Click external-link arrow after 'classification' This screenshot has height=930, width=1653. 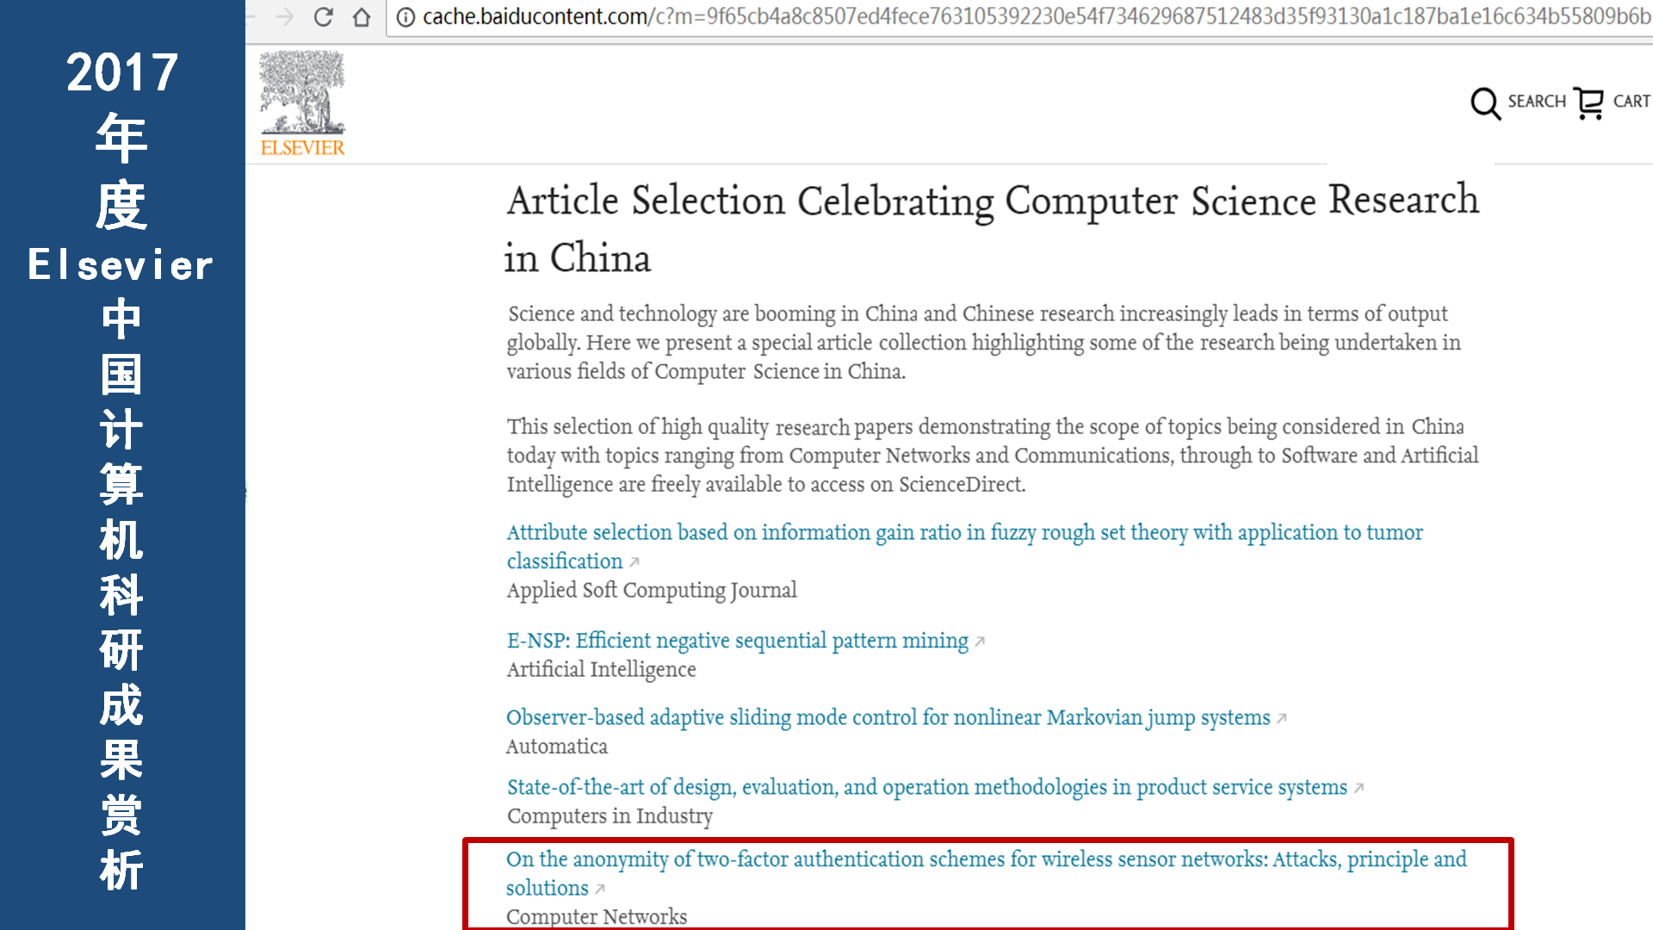pyautogui.click(x=634, y=562)
